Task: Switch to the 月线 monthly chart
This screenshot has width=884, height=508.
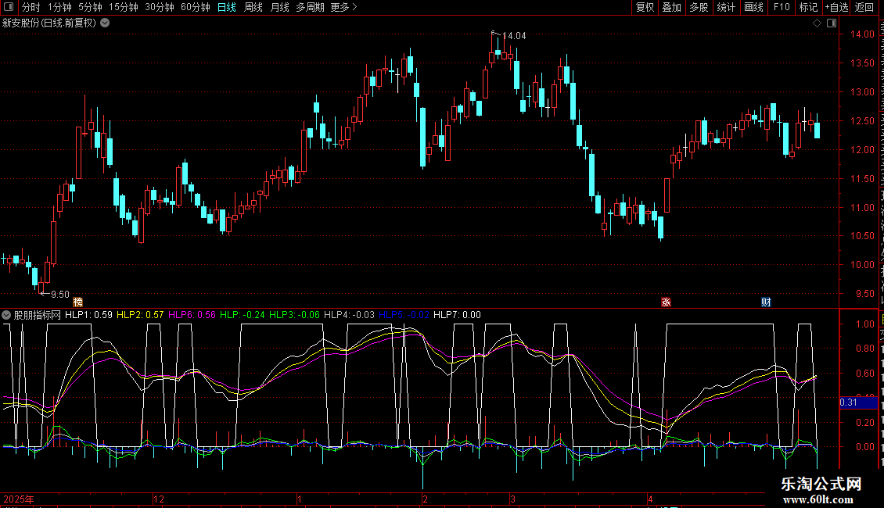Action: pyautogui.click(x=279, y=7)
